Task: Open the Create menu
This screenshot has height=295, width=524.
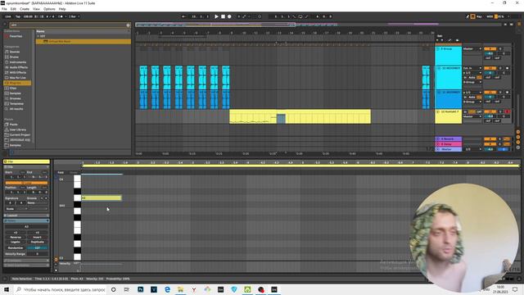Action: (x=25, y=9)
